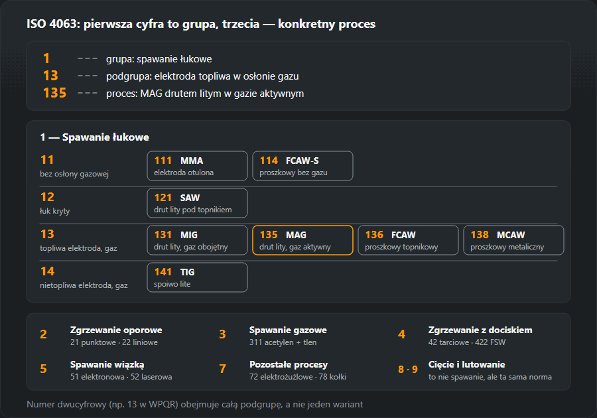Image resolution: width=597 pixels, height=418 pixels.
Task: Click the "Pozostałe procesy" group heading
Action: [x=289, y=365]
